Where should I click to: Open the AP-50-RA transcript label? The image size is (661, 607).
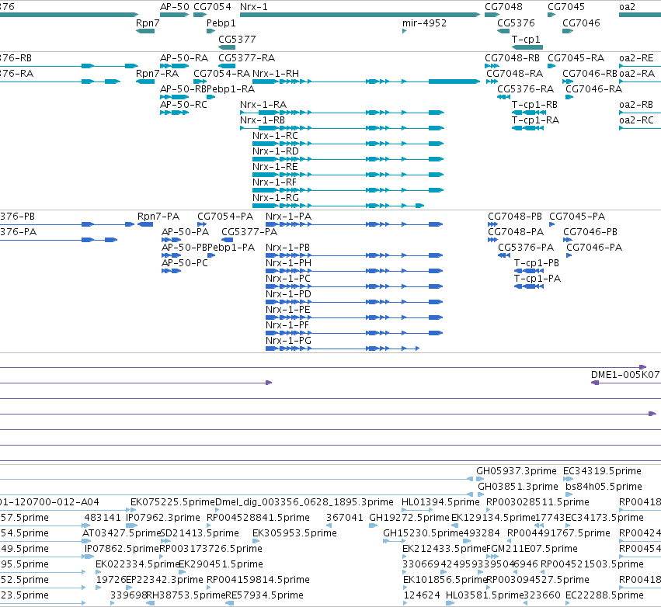pyautogui.click(x=184, y=57)
